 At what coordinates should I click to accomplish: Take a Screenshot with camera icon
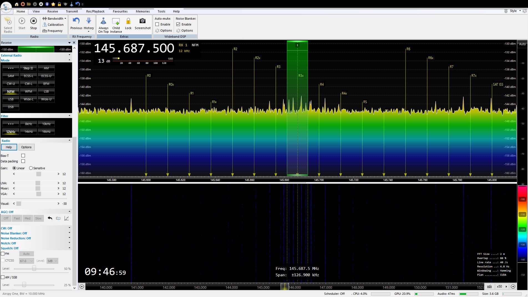click(x=143, y=21)
